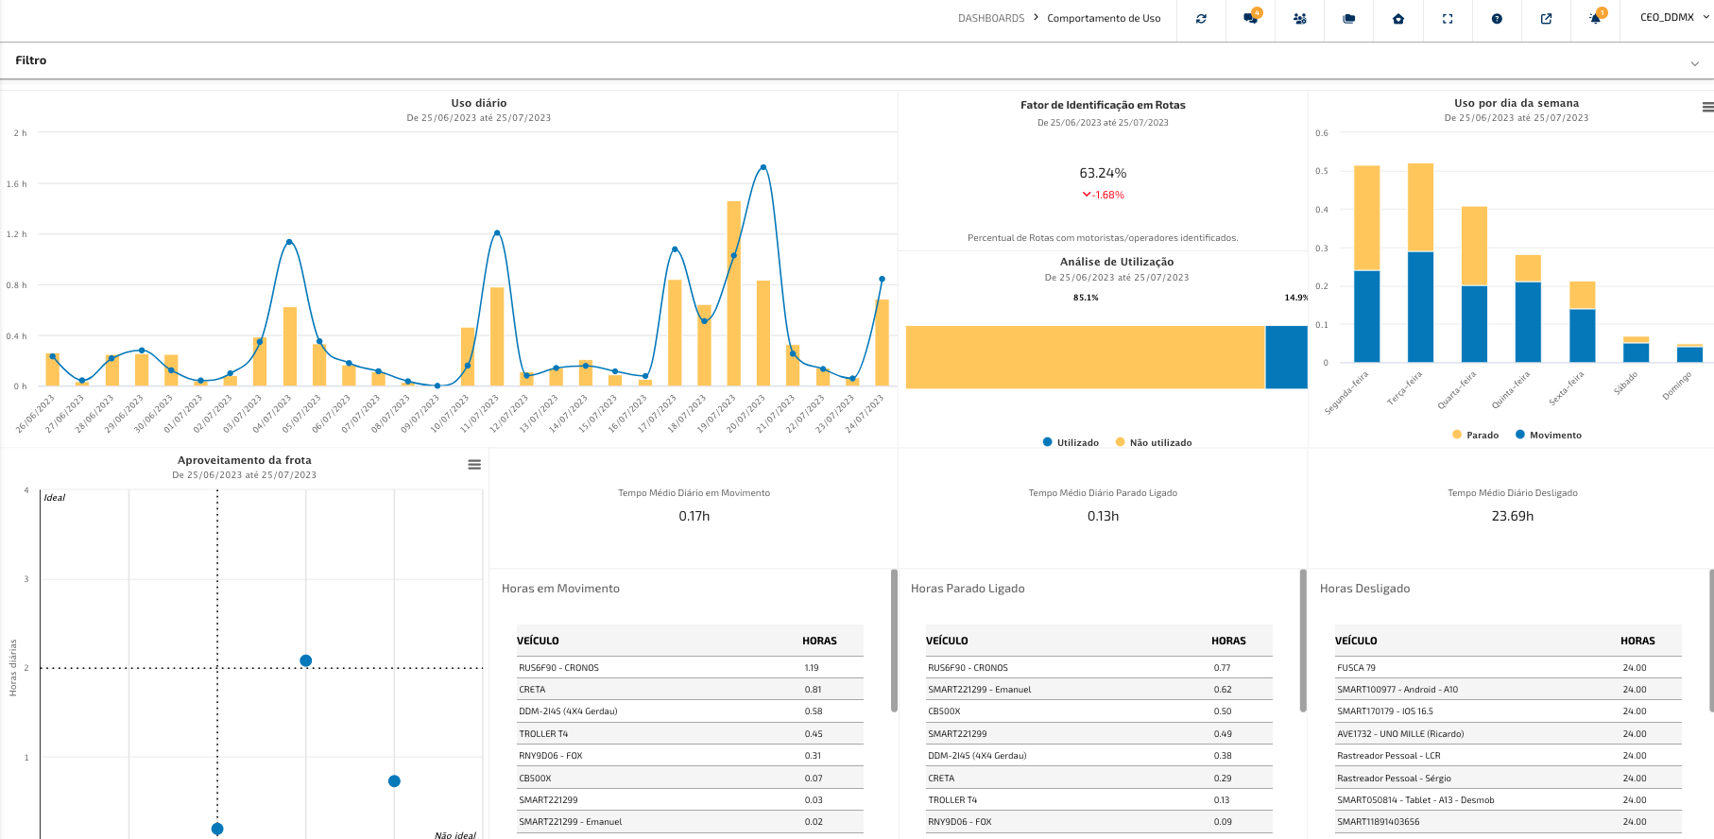Open the CEO_DDMX user dropdown

click(1674, 18)
